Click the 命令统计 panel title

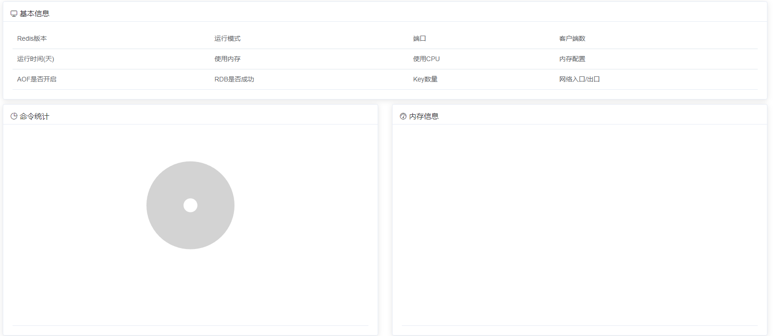click(x=34, y=116)
